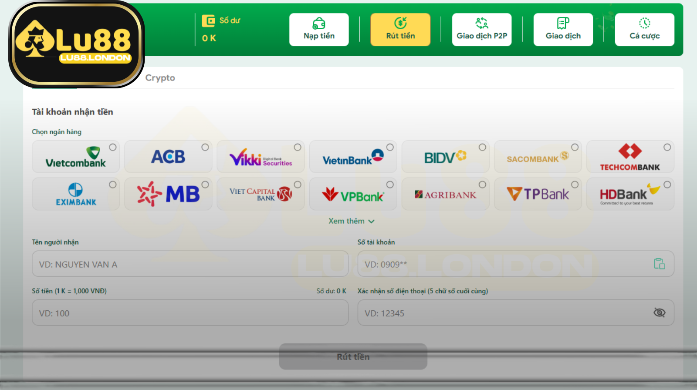Select the HDBank option

click(x=629, y=194)
